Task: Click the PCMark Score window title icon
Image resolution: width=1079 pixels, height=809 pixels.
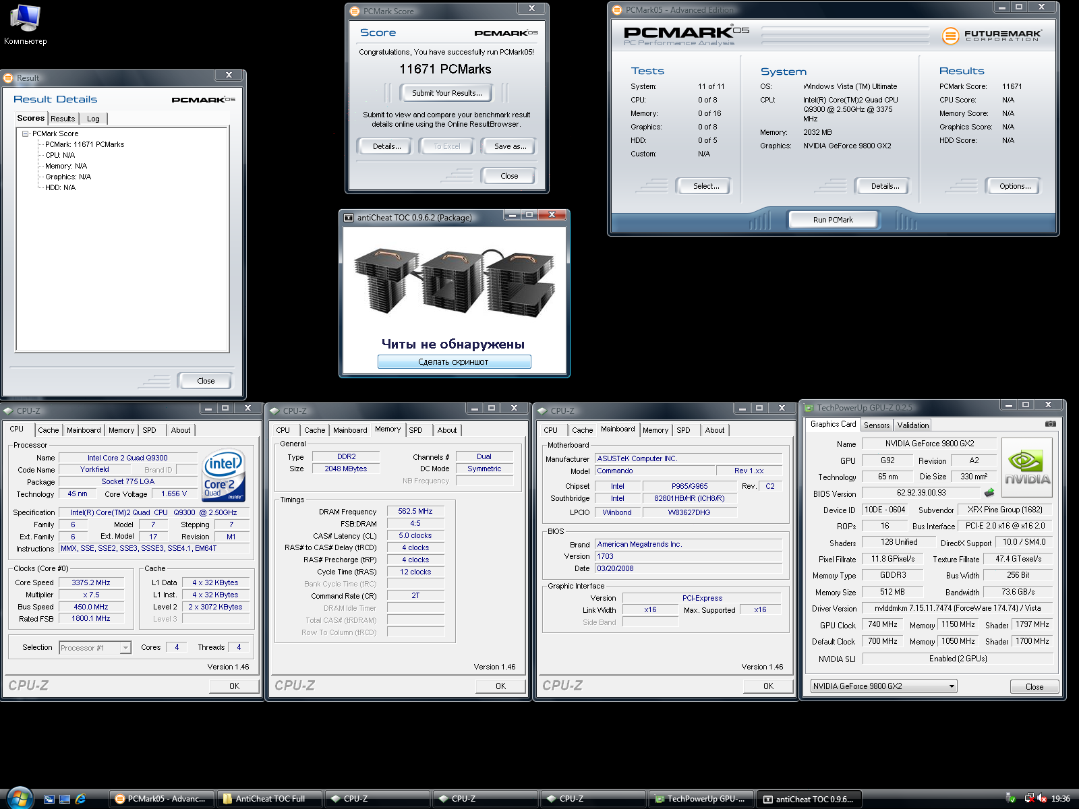Action: click(355, 11)
